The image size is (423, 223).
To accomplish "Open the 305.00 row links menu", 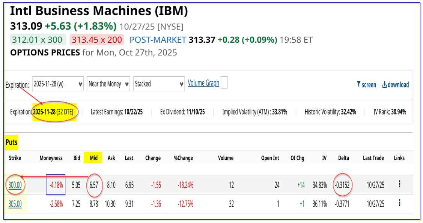I will [x=399, y=204].
